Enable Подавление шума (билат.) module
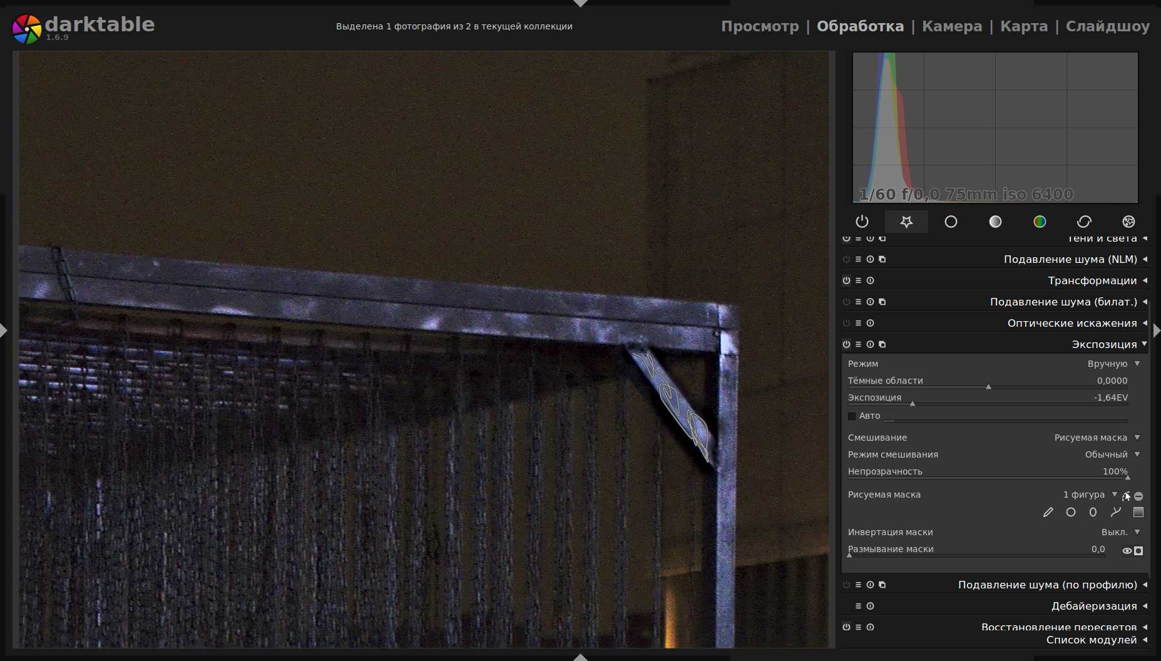The height and width of the screenshot is (661, 1161). pyautogui.click(x=846, y=302)
